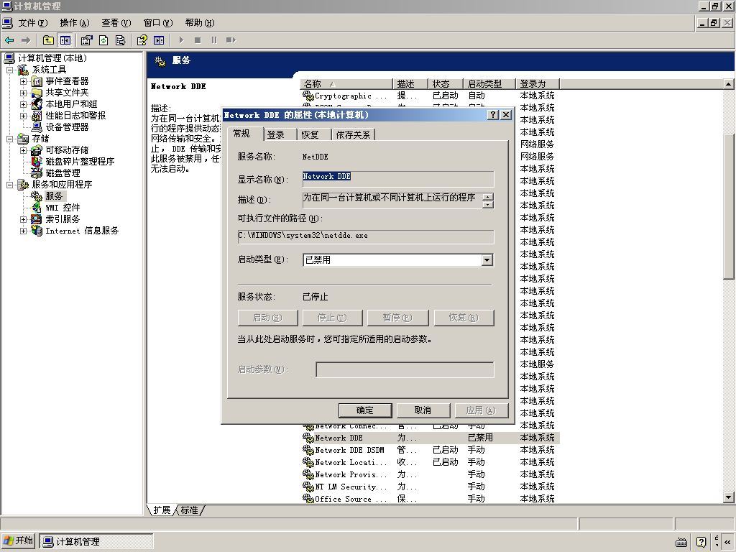Click the gear icon of Cryptographic service row
This screenshot has height=552, width=736.
(x=308, y=96)
